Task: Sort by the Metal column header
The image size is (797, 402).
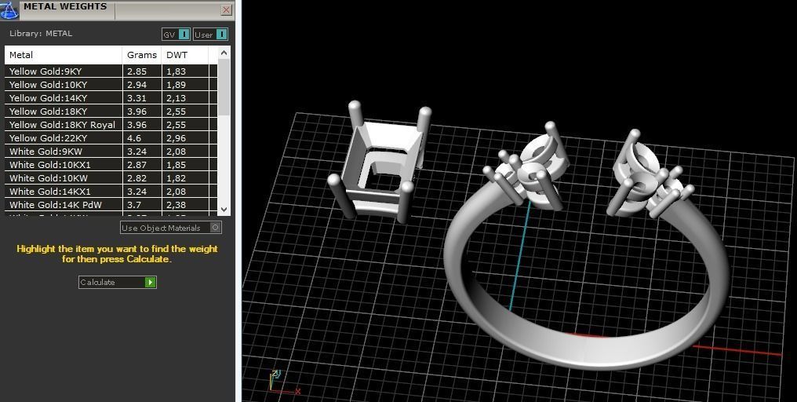Action: 64,55
